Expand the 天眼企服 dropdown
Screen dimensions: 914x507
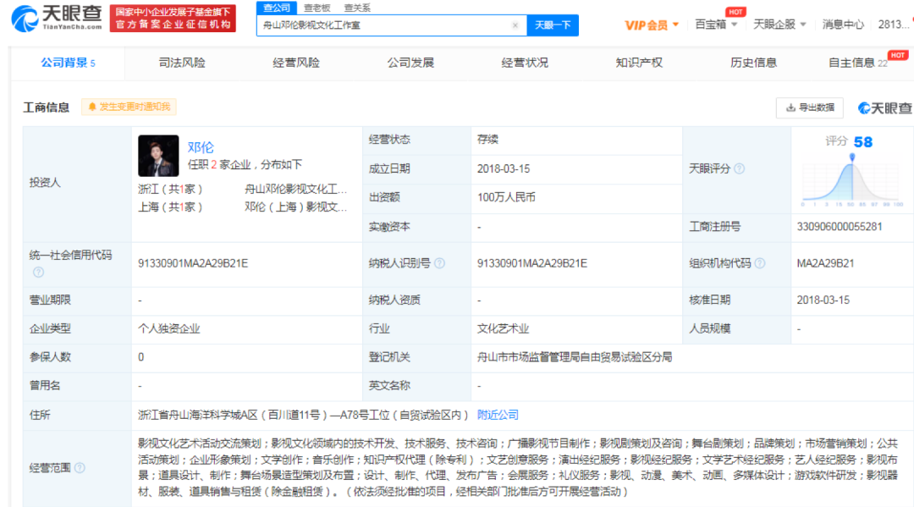coord(779,25)
